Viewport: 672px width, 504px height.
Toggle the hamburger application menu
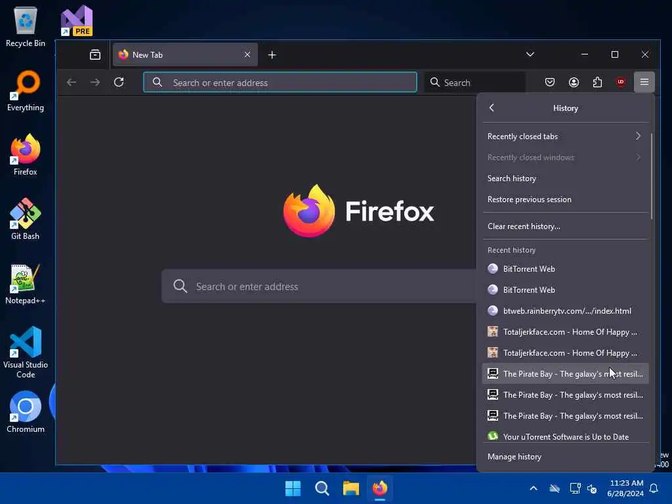(x=644, y=82)
